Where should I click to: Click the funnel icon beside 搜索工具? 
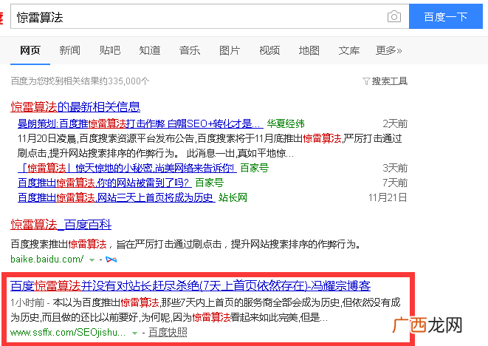pyautogui.click(x=366, y=81)
